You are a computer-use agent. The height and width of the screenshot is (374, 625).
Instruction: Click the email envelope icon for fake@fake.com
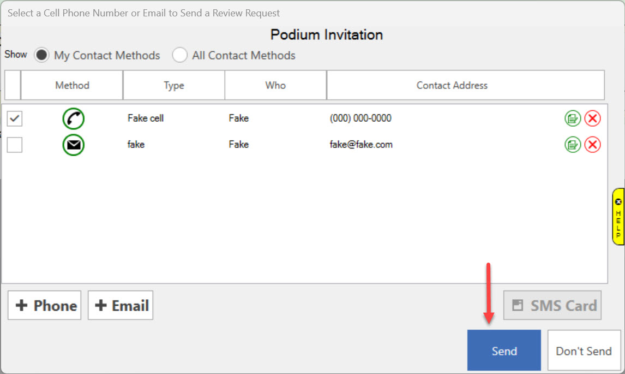click(73, 145)
